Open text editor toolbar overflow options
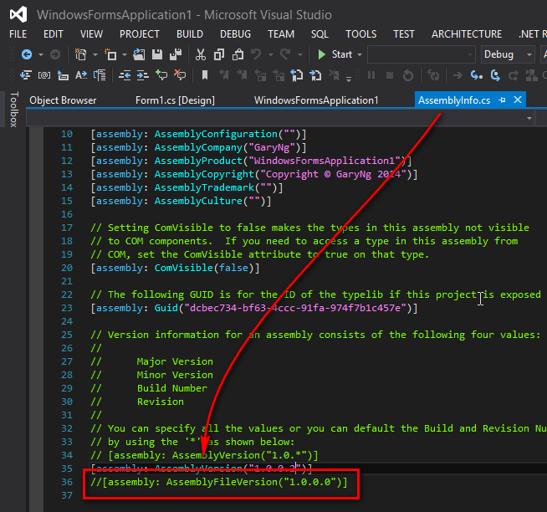Image resolution: width=547 pixels, height=512 pixels. pyautogui.click(x=349, y=79)
